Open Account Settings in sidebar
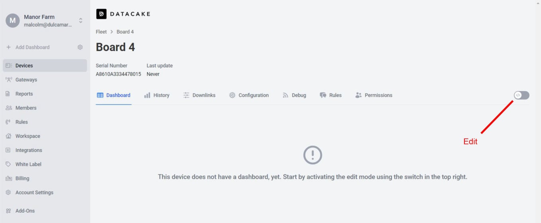 tap(34, 192)
